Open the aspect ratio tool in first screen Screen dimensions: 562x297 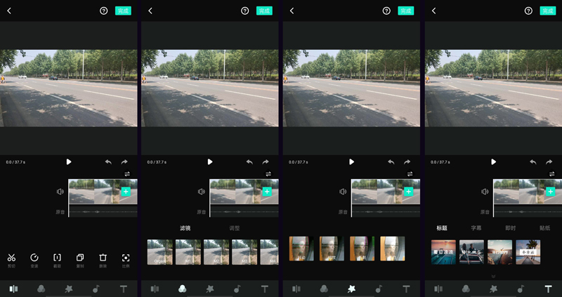[x=126, y=258]
